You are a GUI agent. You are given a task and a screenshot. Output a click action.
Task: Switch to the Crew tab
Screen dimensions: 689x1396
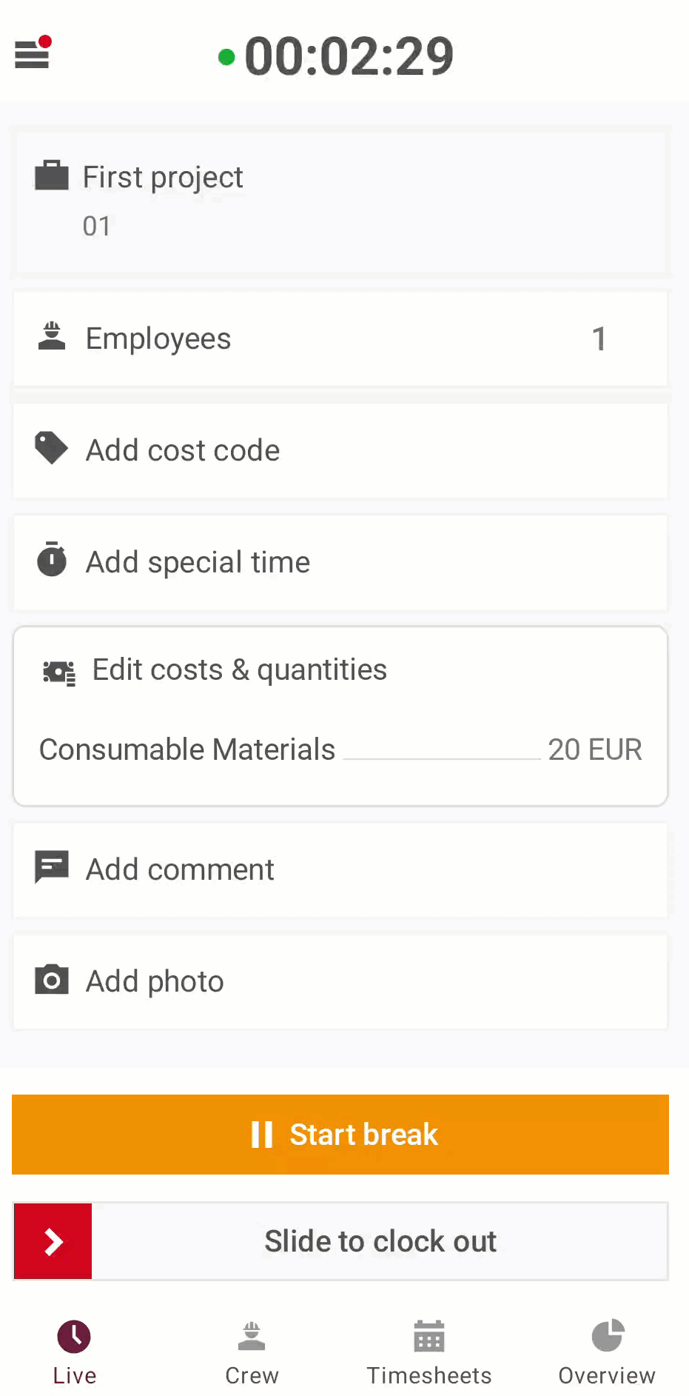pos(252,1352)
